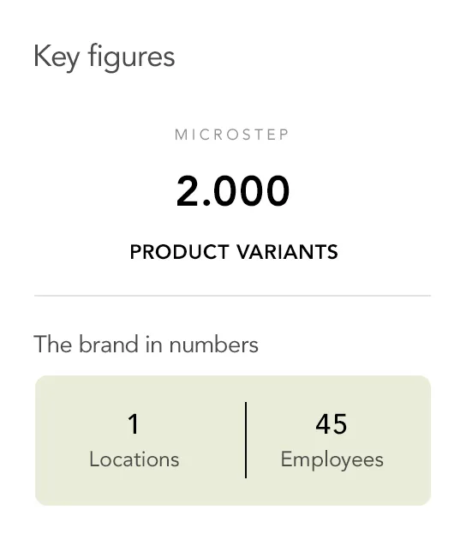Click The brand in numbers heading
The height and width of the screenshot is (540, 466).
click(x=146, y=344)
